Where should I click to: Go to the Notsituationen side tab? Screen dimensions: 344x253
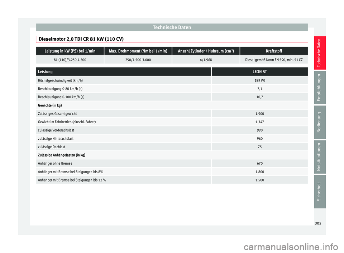(x=320, y=157)
